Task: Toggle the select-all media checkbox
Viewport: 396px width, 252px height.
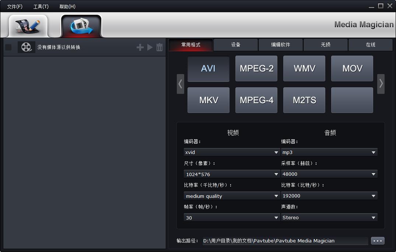Action: click(x=8, y=47)
